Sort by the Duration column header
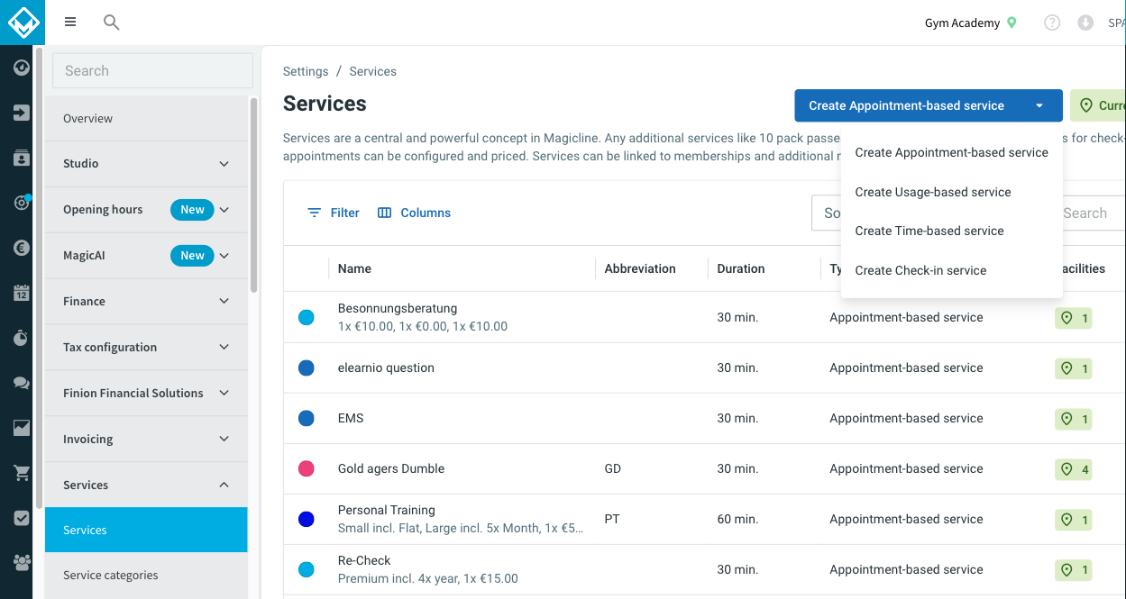 click(741, 268)
